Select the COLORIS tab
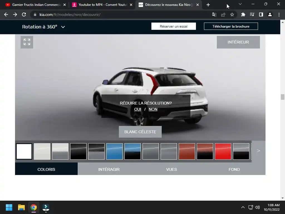Image resolution: width=285 pixels, height=214 pixels. click(x=46, y=169)
